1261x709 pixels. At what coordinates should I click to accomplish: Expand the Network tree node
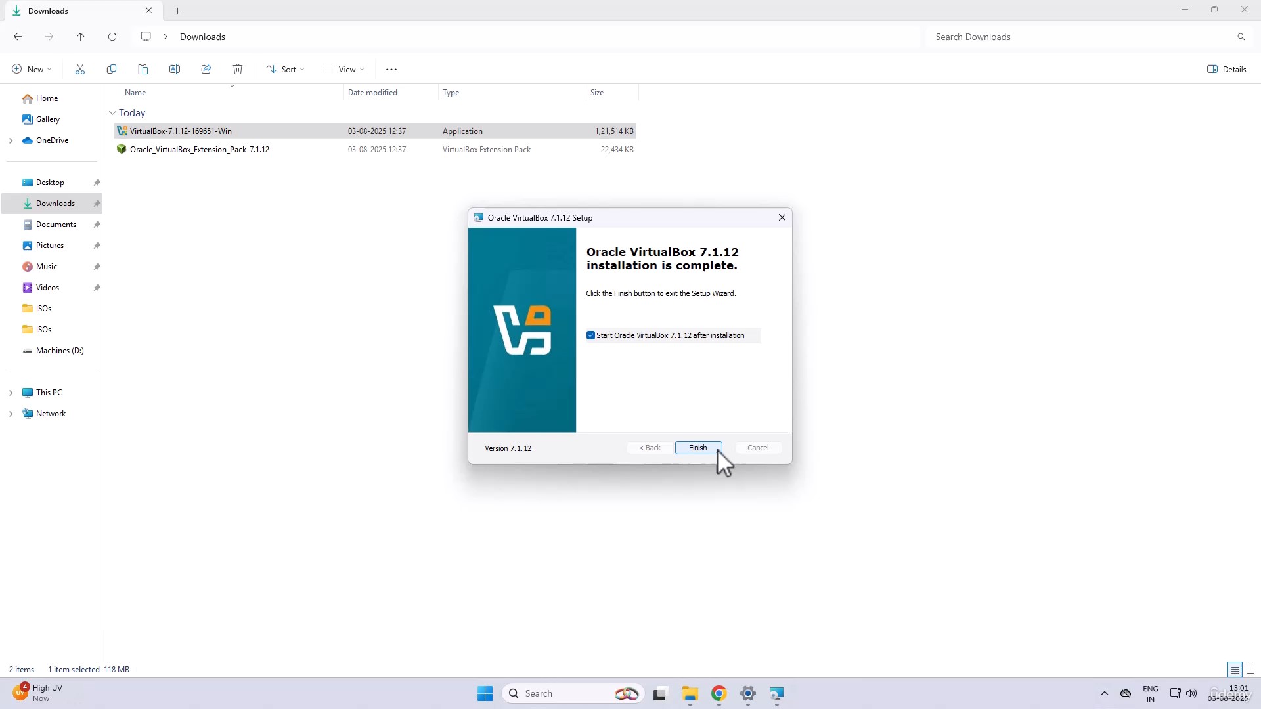pyautogui.click(x=11, y=414)
